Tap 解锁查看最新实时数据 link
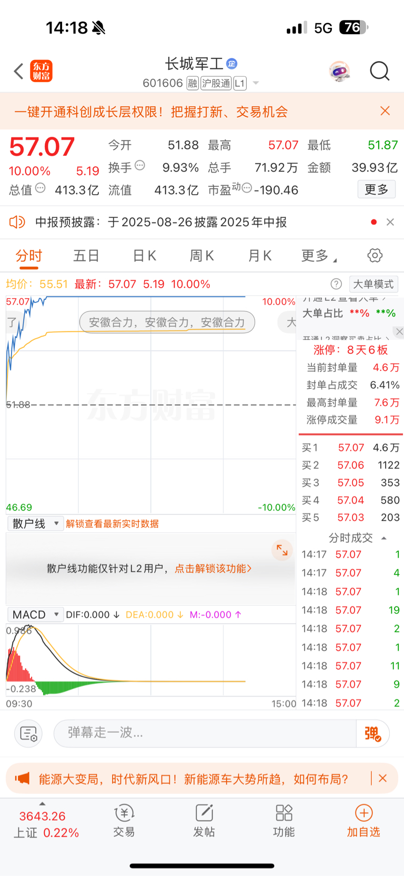 tap(112, 524)
